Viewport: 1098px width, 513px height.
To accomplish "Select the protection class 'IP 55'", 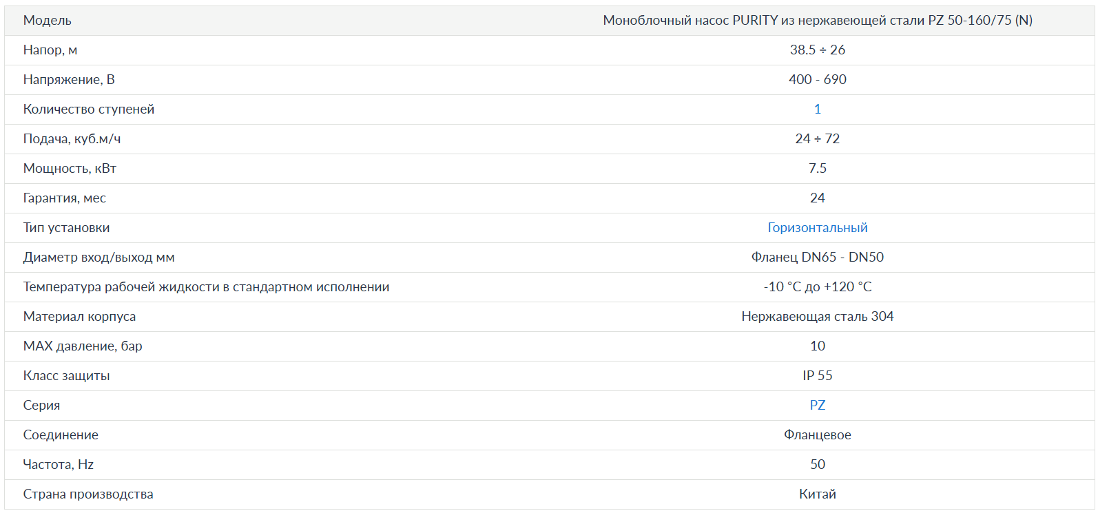I will (817, 375).
